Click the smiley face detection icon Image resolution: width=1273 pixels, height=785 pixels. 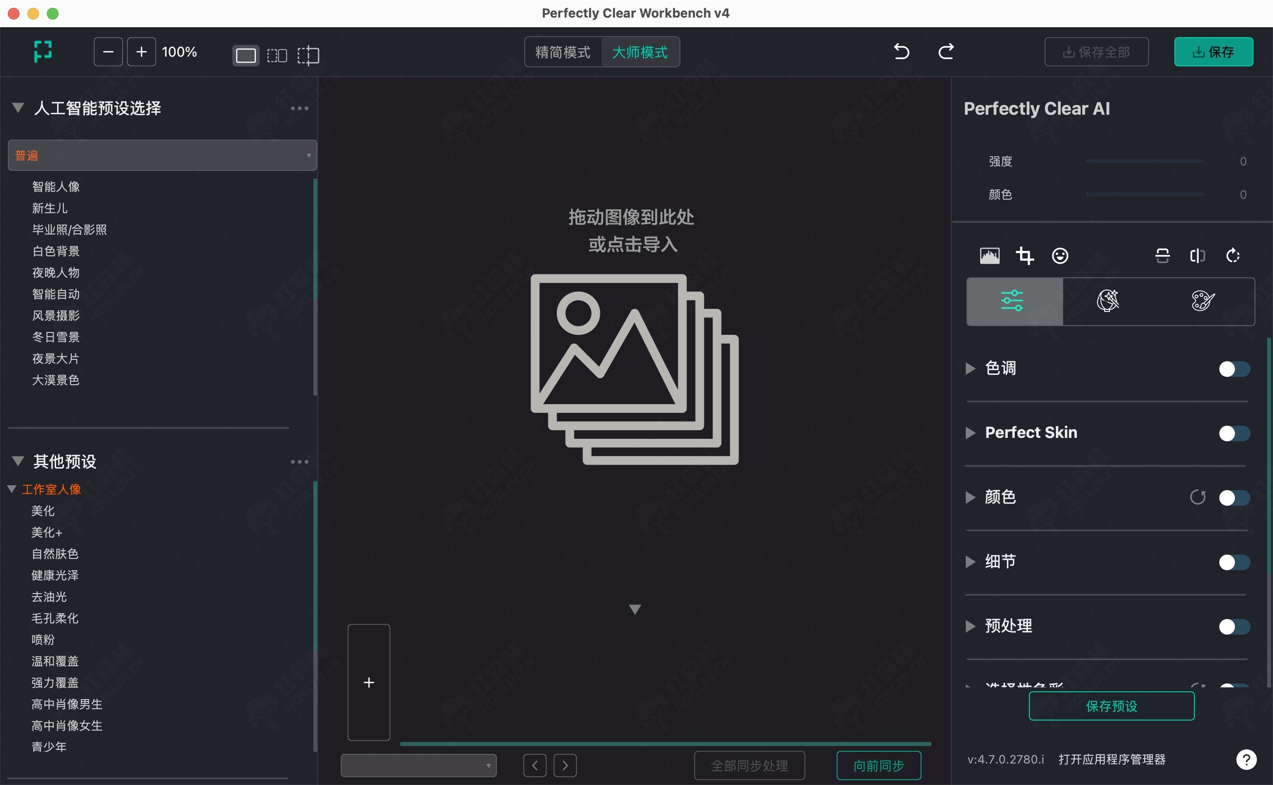tap(1060, 255)
